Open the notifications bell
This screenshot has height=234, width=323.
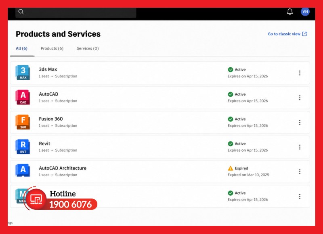coord(290,12)
